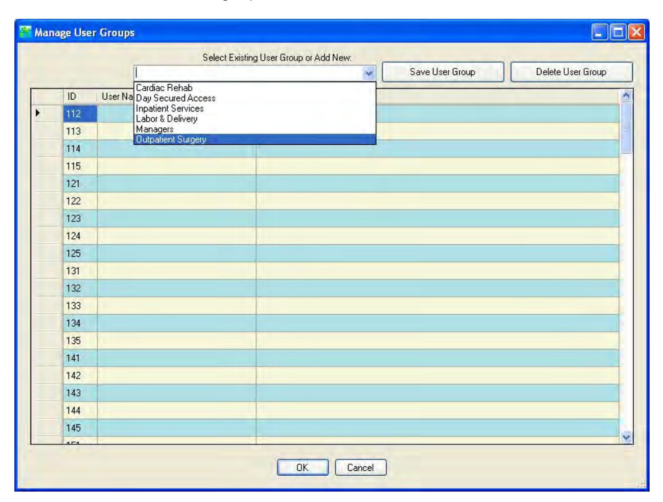
Task: Confirm with the OK button
Action: [x=302, y=467]
